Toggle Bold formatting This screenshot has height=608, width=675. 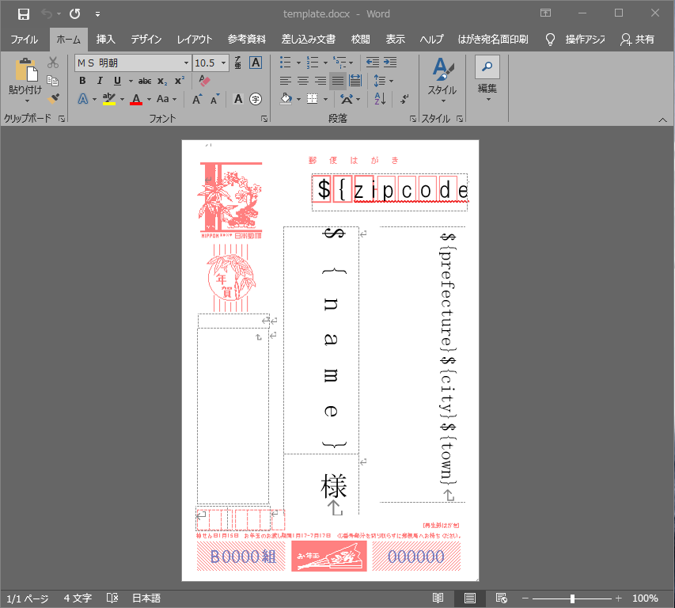(x=82, y=81)
